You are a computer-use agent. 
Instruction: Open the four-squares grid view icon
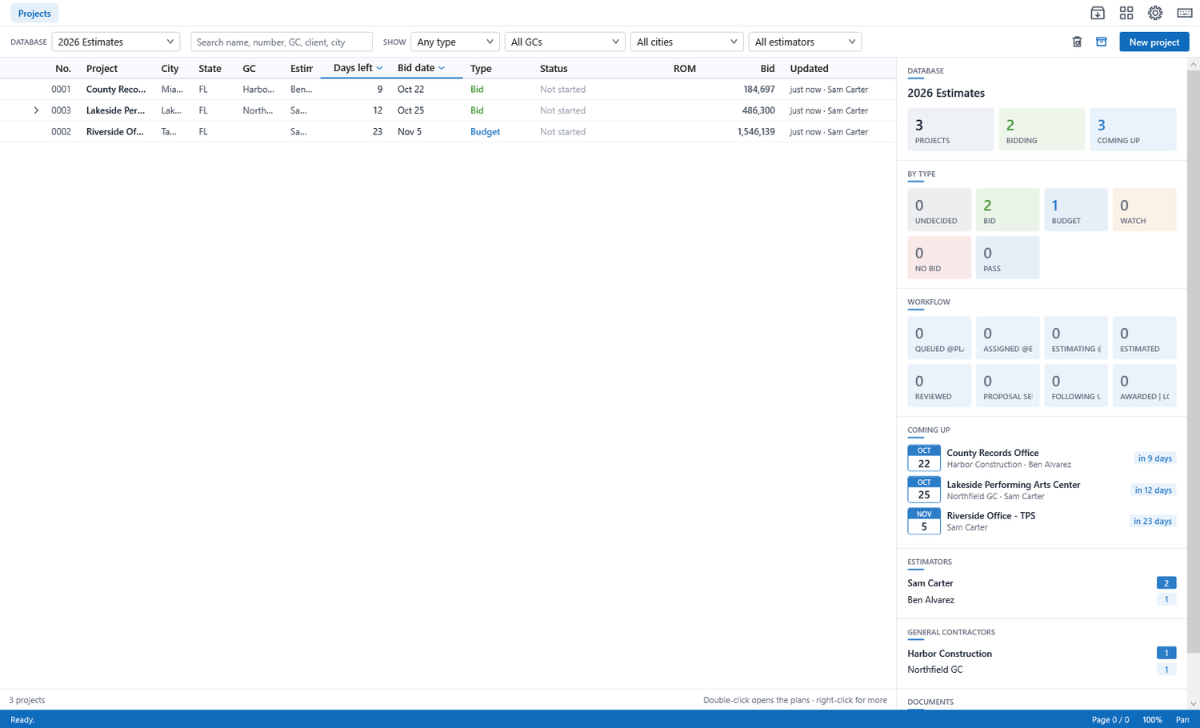click(1126, 13)
